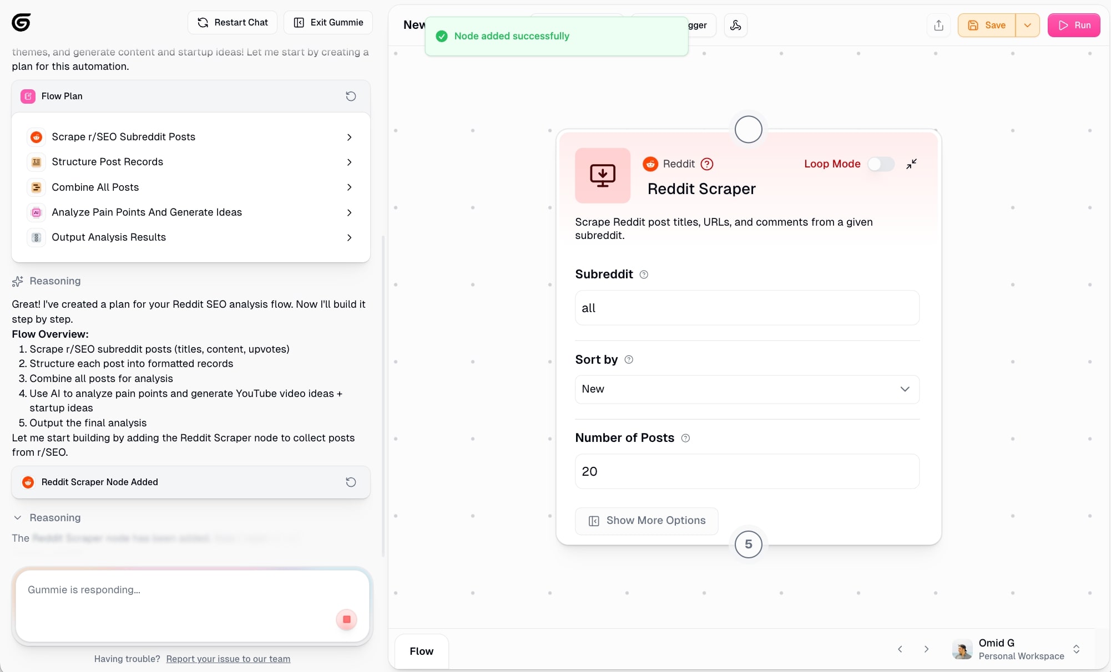
Task: Stop Gummie's response with the red stop button
Action: click(x=346, y=619)
